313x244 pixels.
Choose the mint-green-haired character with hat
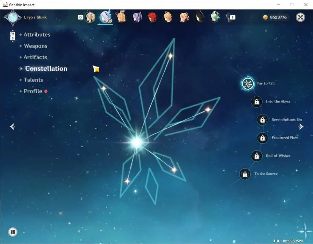(215, 17)
